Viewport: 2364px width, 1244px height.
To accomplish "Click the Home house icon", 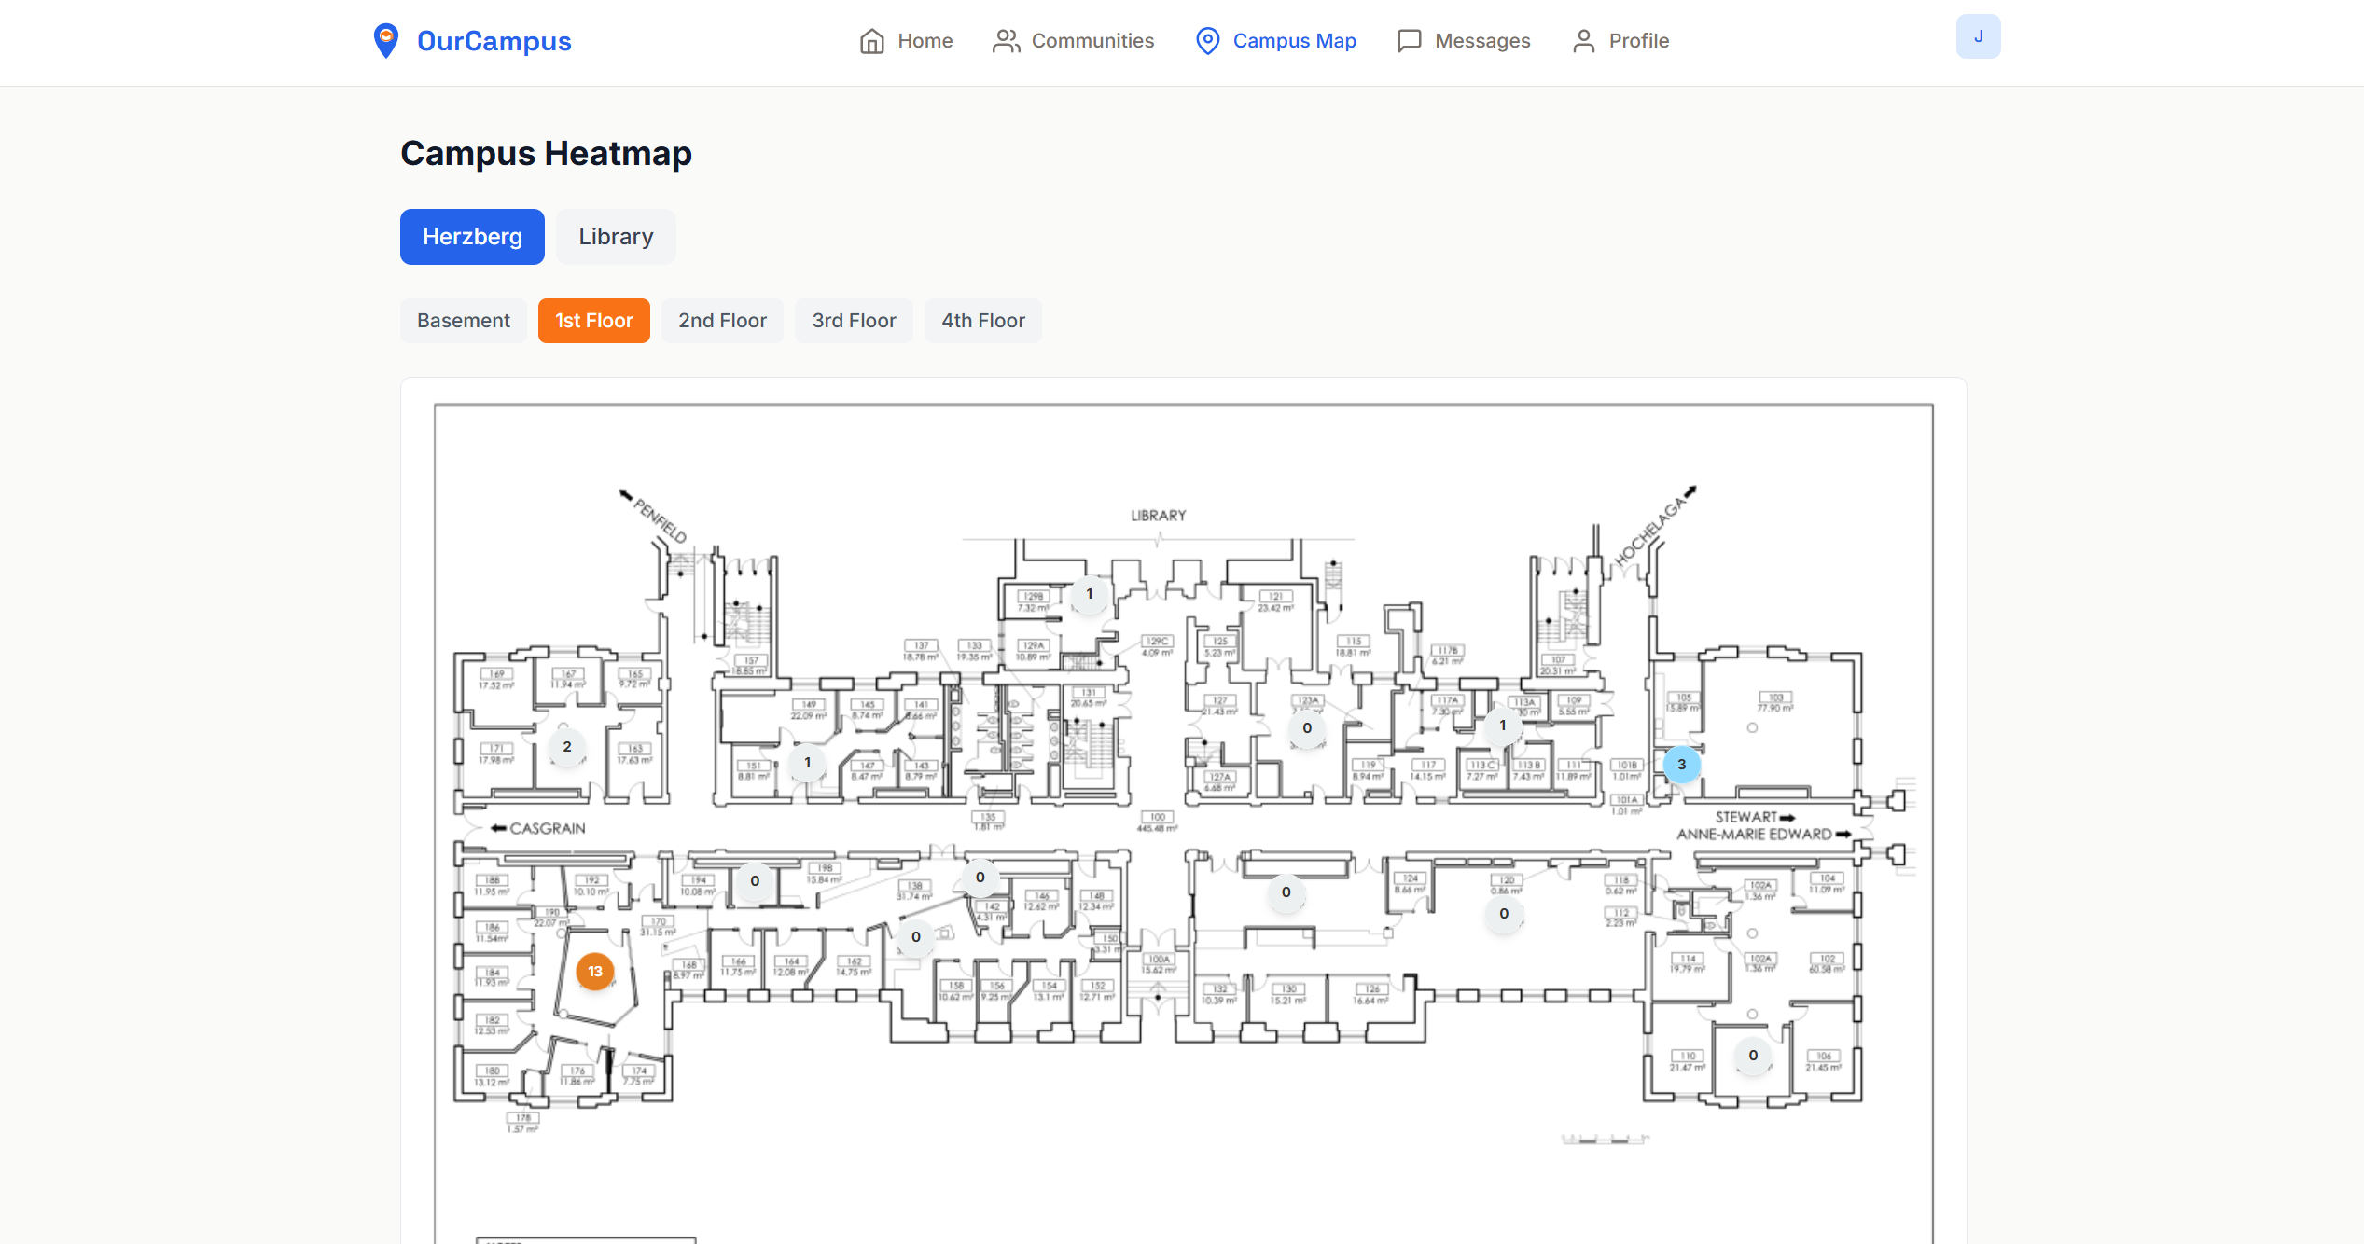I will [x=871, y=41].
